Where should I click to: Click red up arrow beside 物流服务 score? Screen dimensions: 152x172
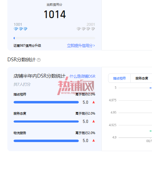pyautogui.click(x=93, y=141)
